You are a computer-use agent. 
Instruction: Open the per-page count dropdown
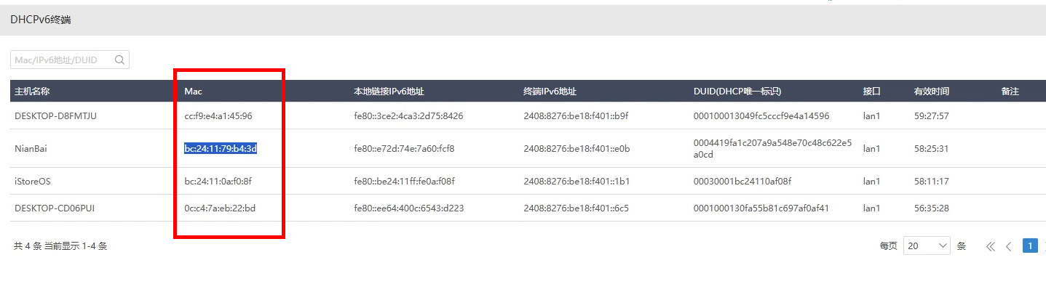(927, 246)
